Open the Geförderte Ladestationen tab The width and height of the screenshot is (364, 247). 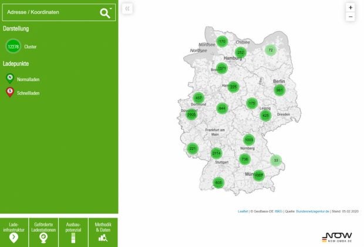click(44, 232)
